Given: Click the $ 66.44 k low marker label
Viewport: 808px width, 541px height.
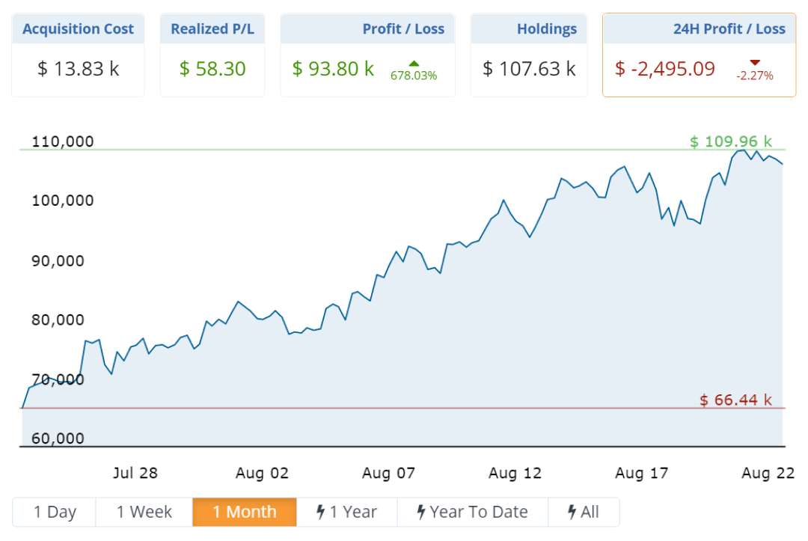Looking at the screenshot, I should [735, 400].
